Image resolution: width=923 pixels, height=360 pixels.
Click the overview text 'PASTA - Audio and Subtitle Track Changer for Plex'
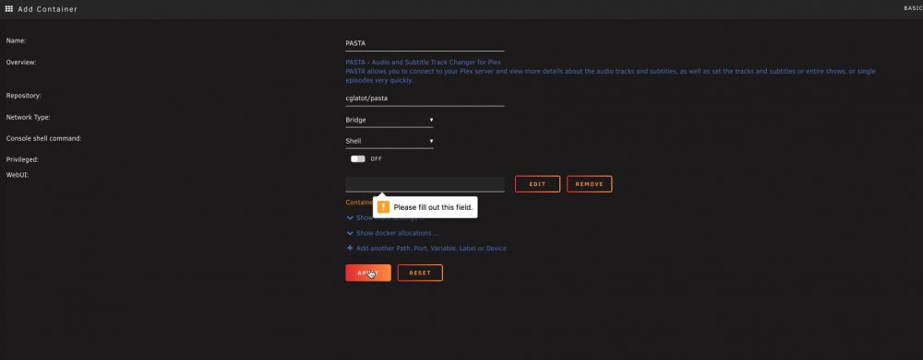click(423, 62)
